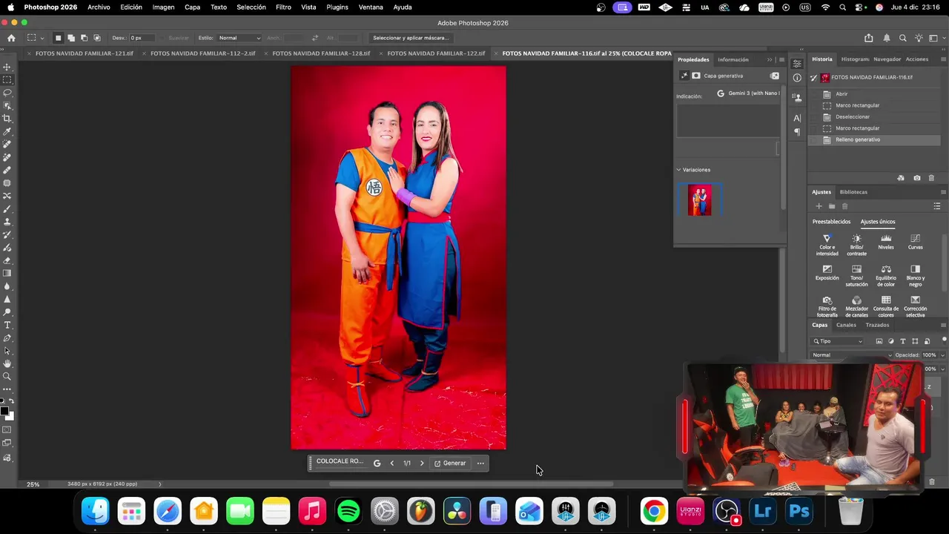Viewport: 949px width, 534px height.
Task: Enable Subtract from selection mode
Action: coord(84,38)
